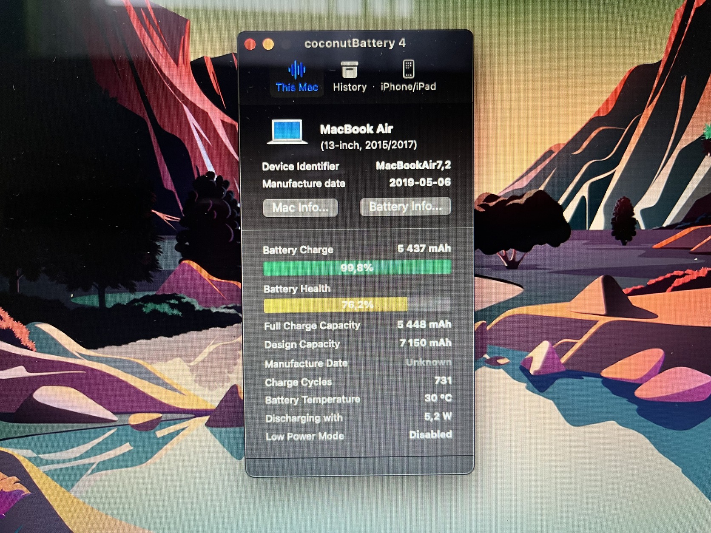Image resolution: width=711 pixels, height=533 pixels.
Task: Click the Design Capacity label
Action: point(302,344)
